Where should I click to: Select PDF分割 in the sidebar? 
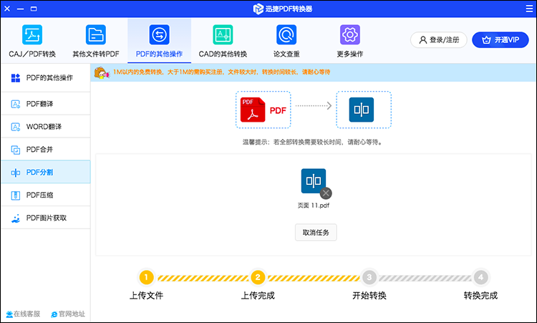pyautogui.click(x=46, y=173)
